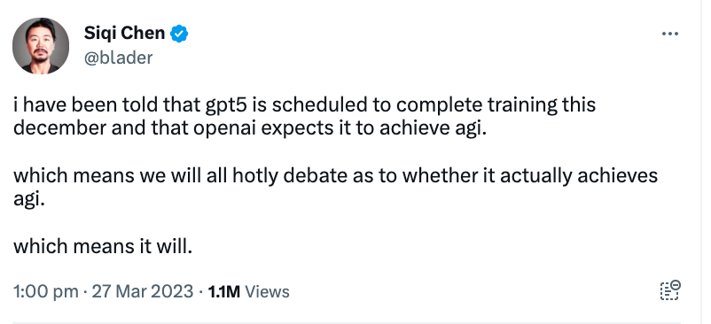Click the 1.1M view count
The height and width of the screenshot is (324, 711).
tap(224, 292)
